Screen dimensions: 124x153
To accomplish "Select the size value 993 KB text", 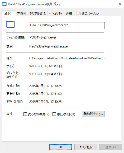I will coord(46,66).
